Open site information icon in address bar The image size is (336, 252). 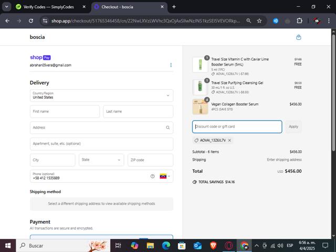point(45,21)
